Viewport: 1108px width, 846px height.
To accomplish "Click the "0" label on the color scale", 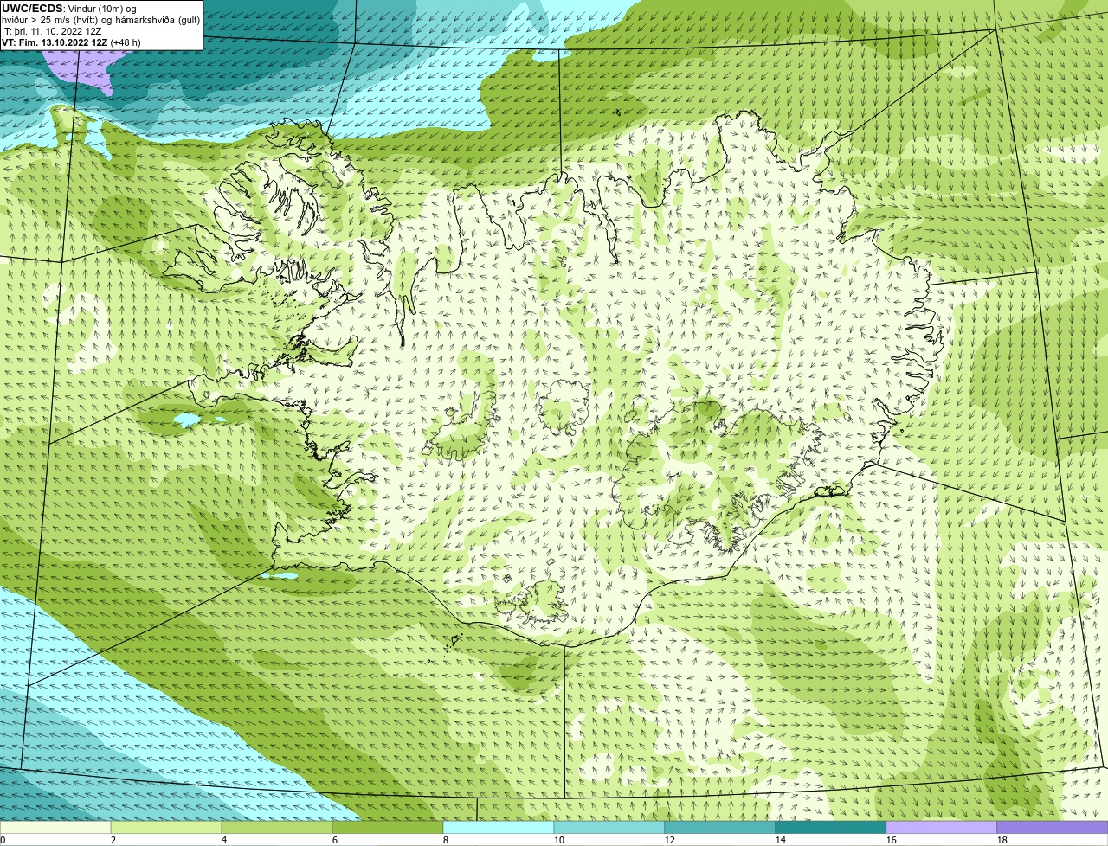I will (3, 840).
